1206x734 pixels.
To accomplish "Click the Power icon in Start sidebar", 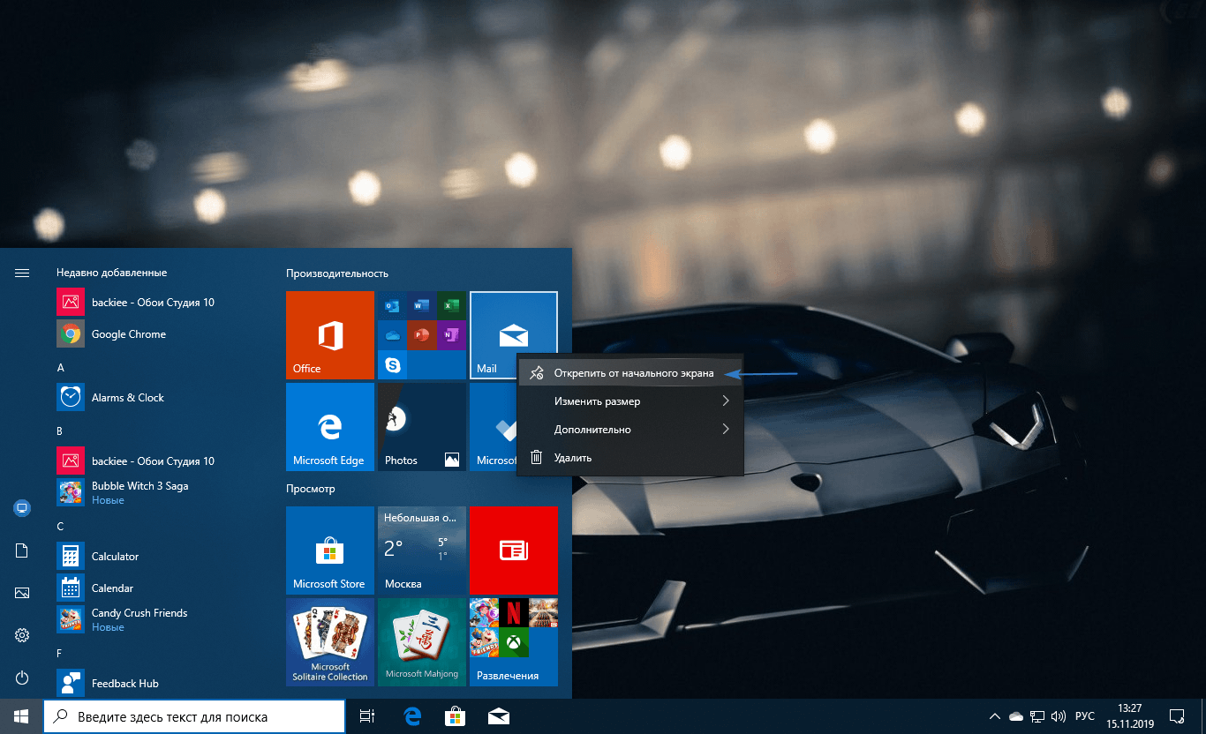I will coord(22,678).
